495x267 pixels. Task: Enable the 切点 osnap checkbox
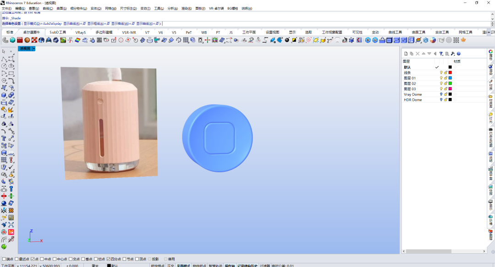click(96, 259)
